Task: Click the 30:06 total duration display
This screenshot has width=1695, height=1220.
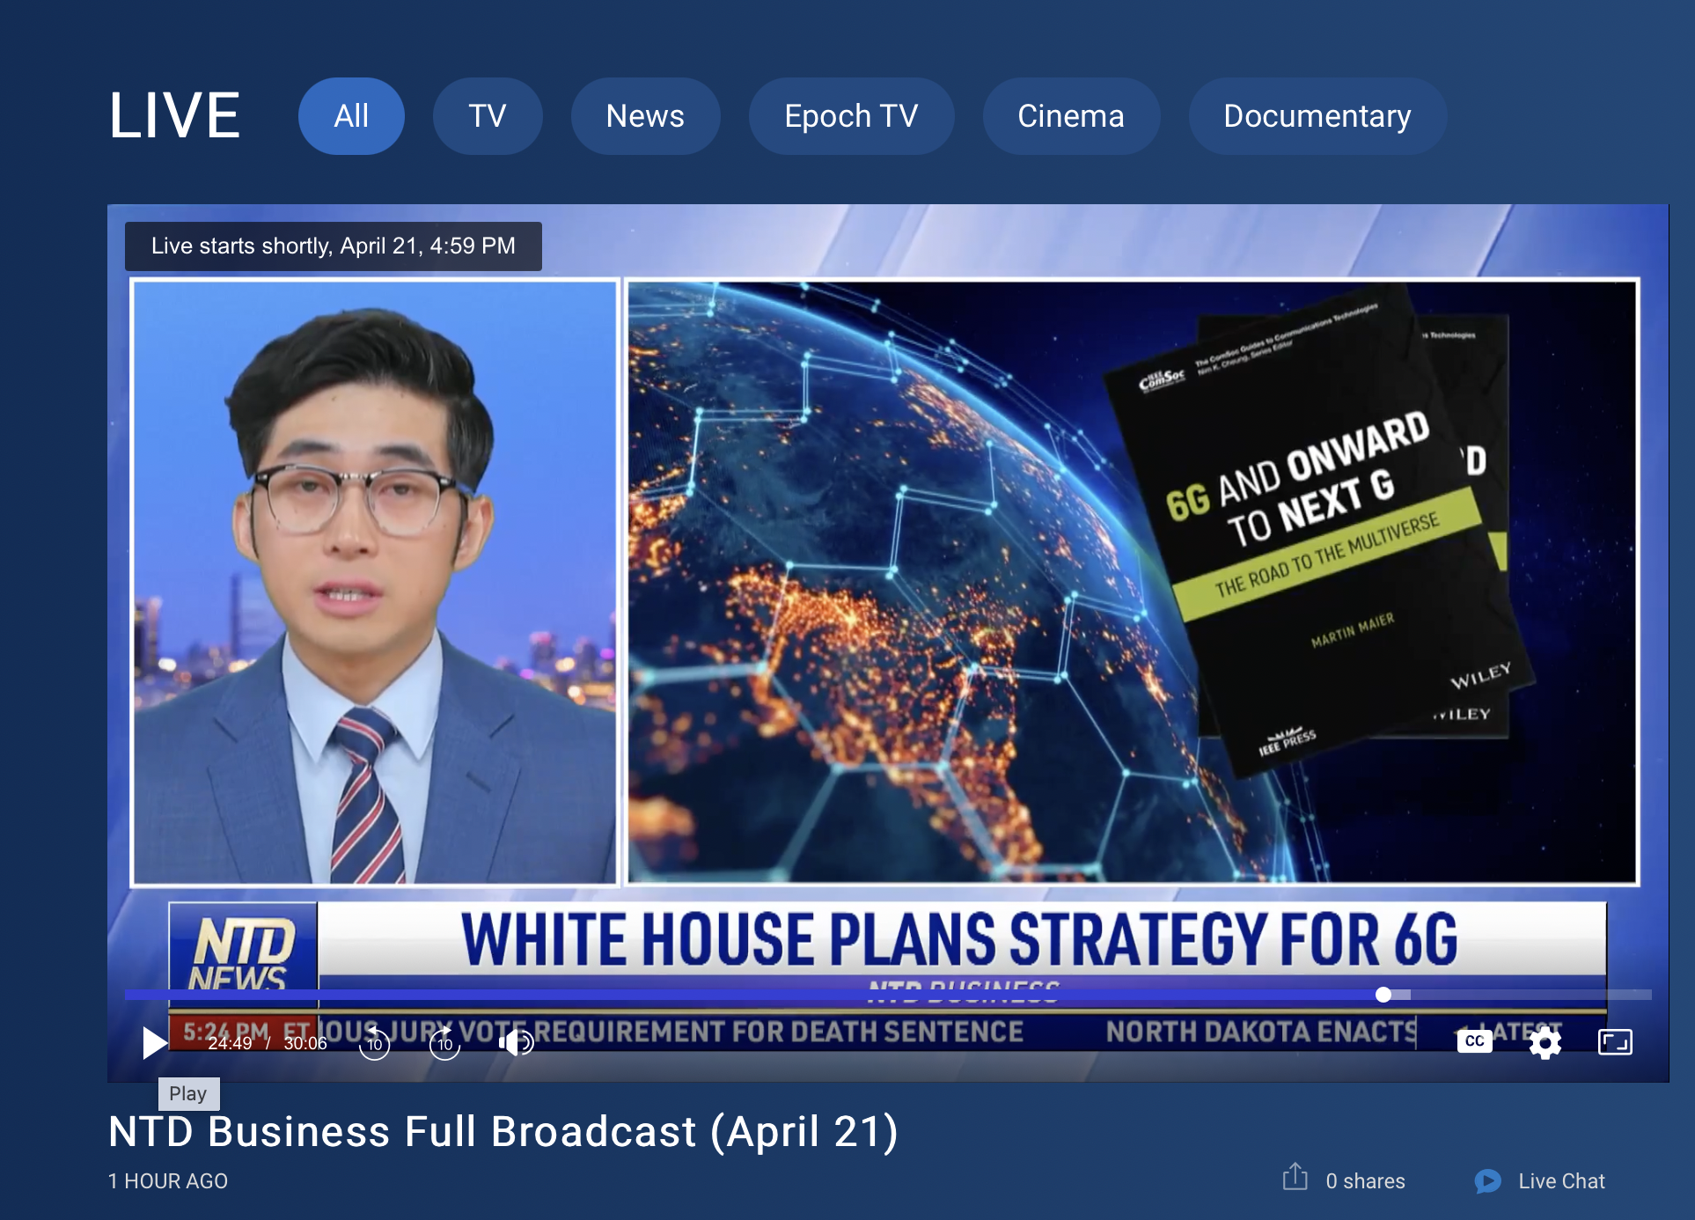Action: pos(305,1043)
